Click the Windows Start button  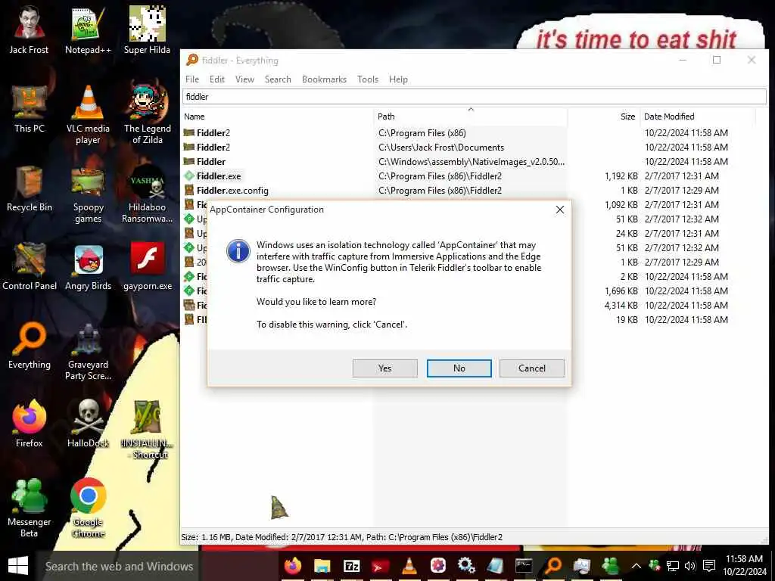pyautogui.click(x=18, y=566)
